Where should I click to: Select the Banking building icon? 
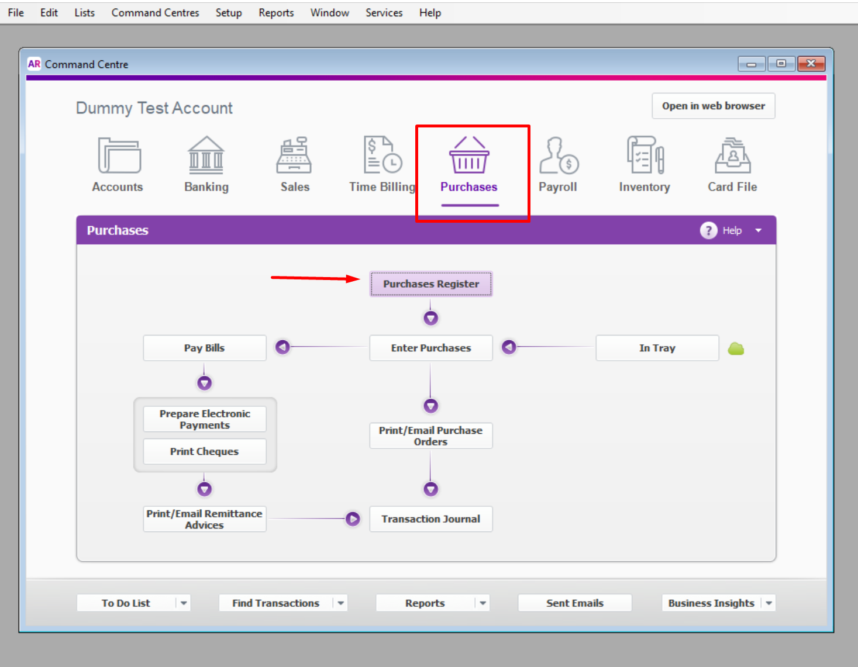click(206, 155)
